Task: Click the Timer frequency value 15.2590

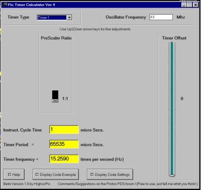Action: (64, 159)
